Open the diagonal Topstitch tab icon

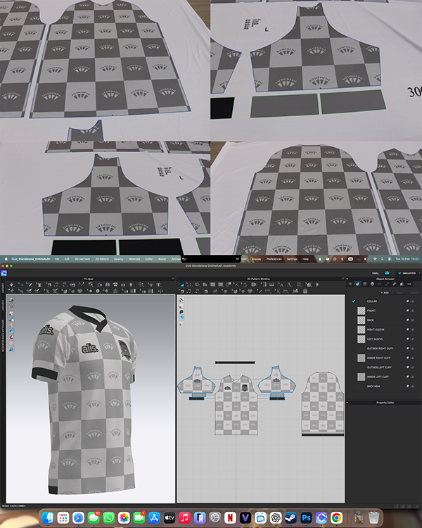pos(387,284)
